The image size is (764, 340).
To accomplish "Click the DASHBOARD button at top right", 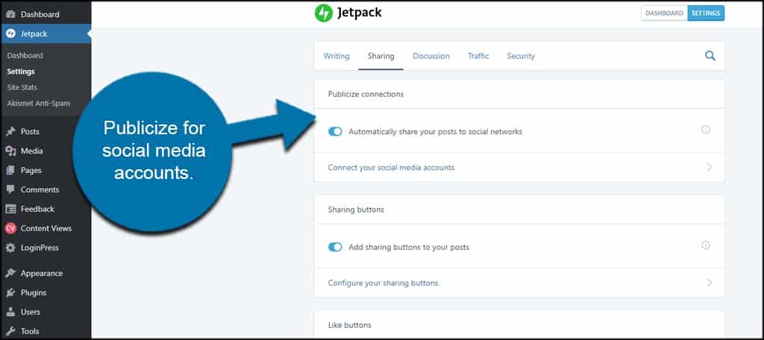I will [665, 13].
